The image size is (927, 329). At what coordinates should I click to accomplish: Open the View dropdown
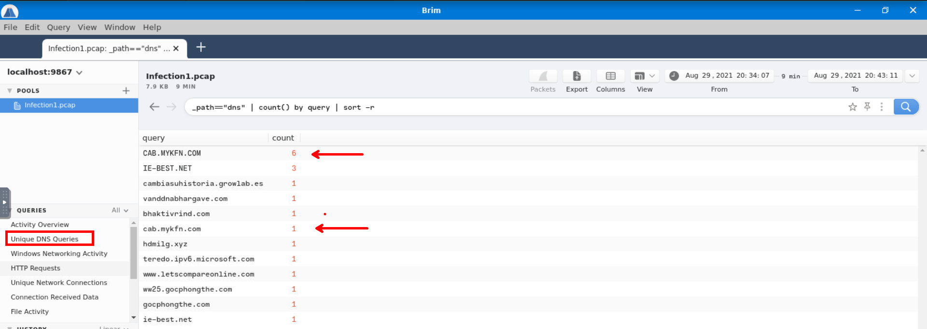click(x=645, y=76)
